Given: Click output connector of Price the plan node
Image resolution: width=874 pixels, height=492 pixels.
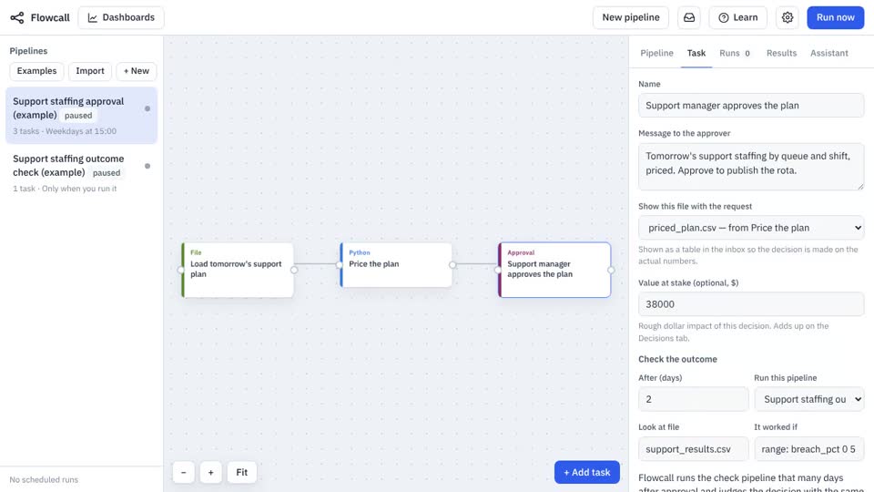Looking at the screenshot, I should pyautogui.click(x=452, y=265).
